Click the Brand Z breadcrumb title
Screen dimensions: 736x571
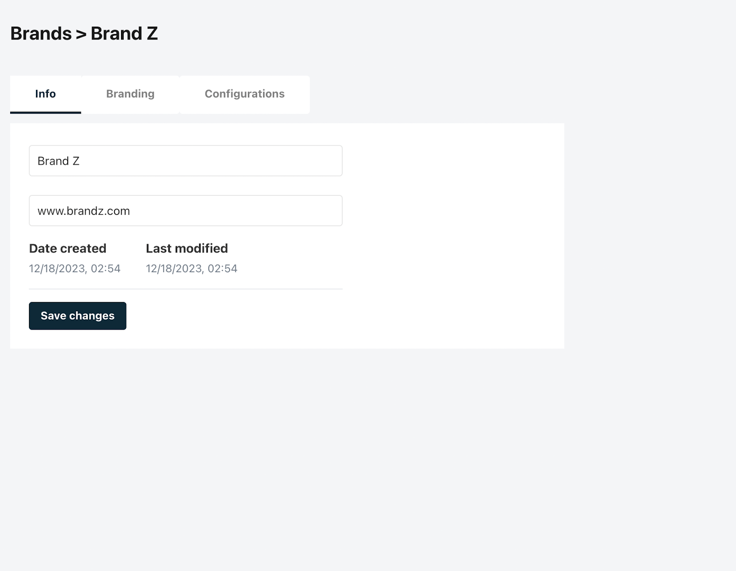click(124, 34)
